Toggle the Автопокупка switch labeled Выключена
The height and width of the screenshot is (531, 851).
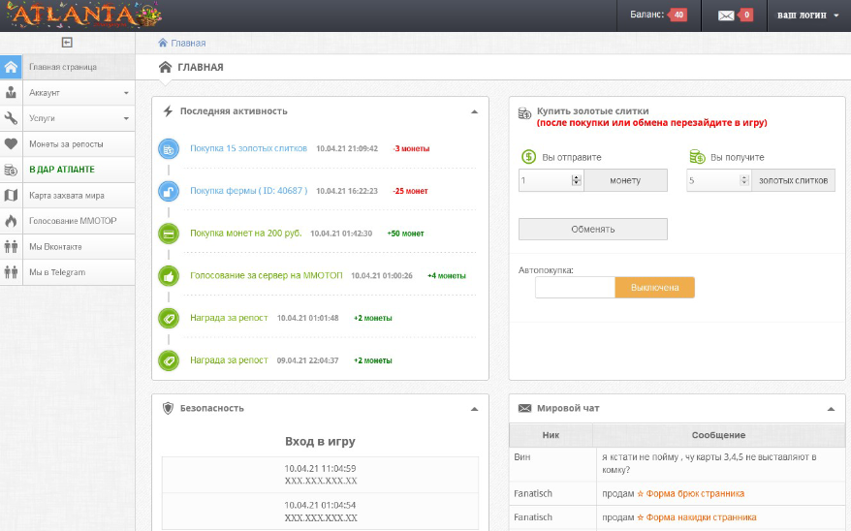tap(654, 288)
